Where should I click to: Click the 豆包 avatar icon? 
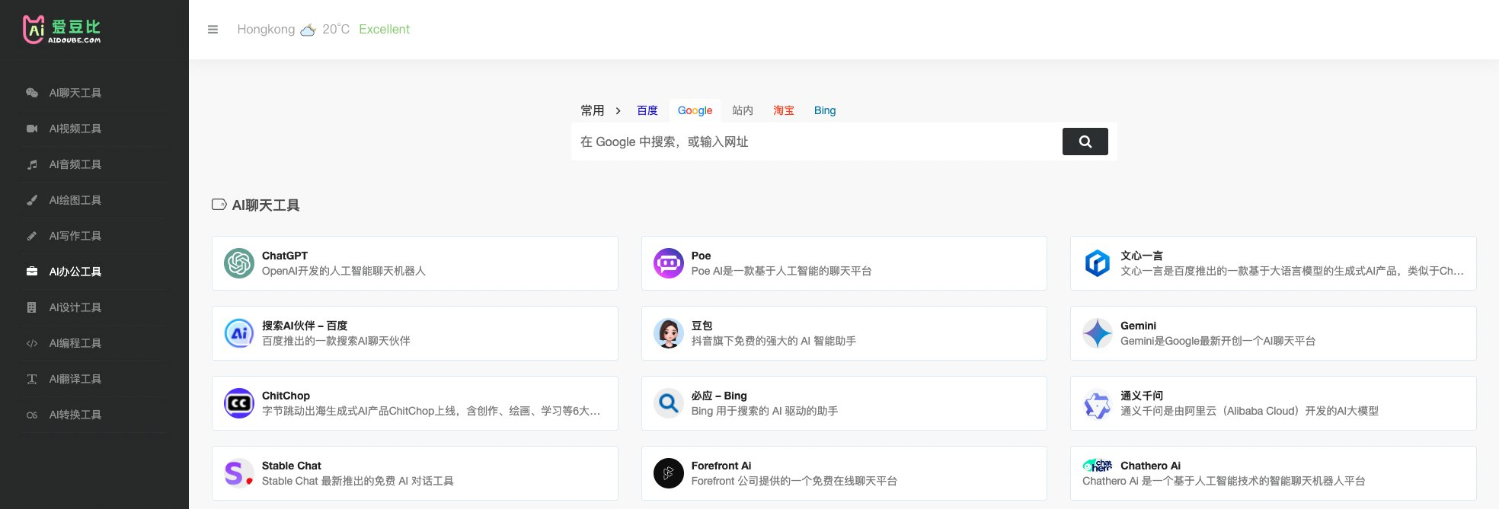point(669,333)
